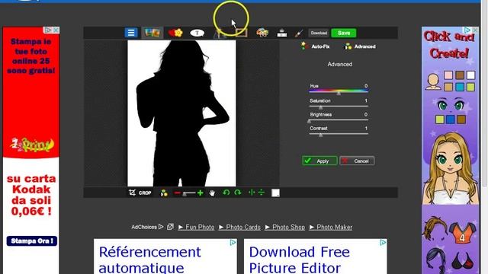Click AdChoices icon on Picture Editor ad
This screenshot has height=274, width=488.
click(x=383, y=242)
